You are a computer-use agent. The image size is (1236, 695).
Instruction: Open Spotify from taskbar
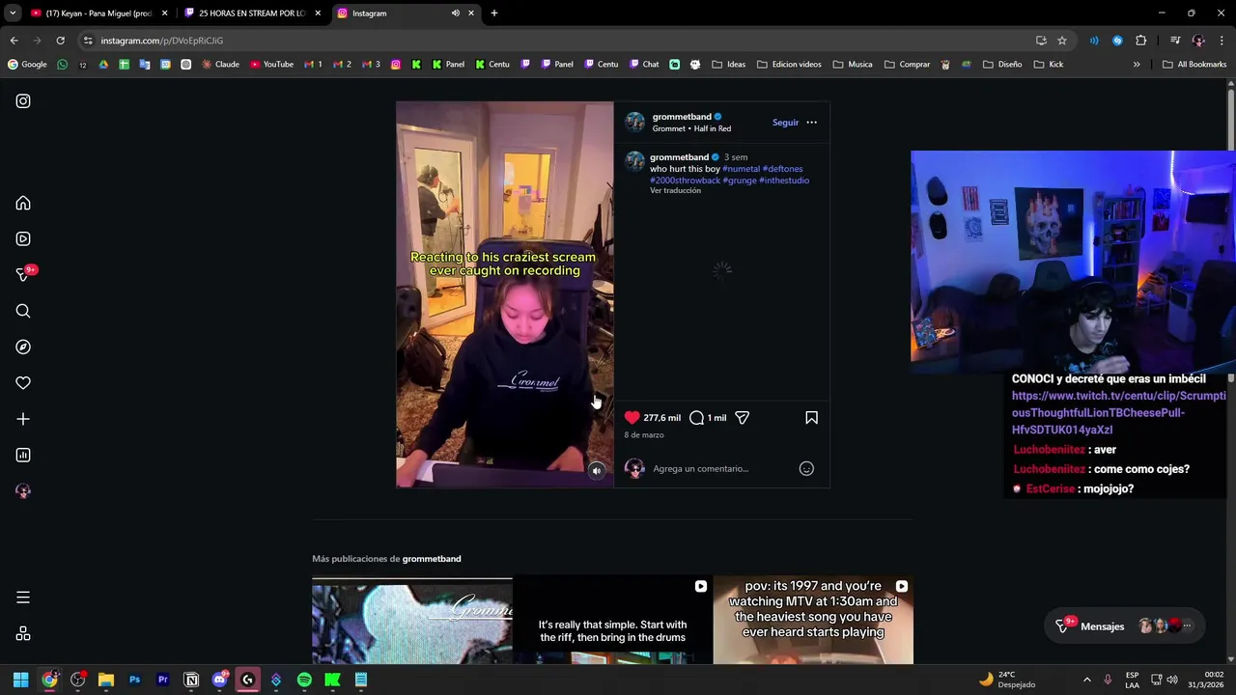point(304,681)
